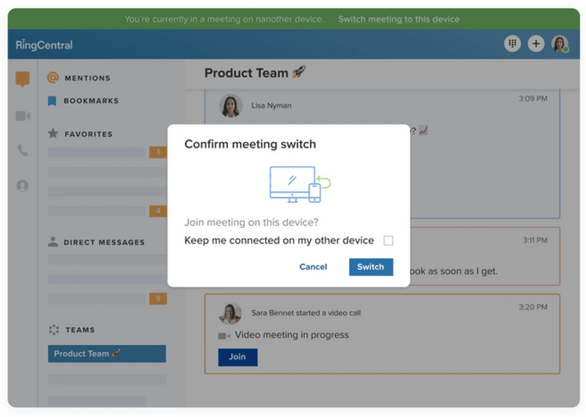Click your profile avatar with online status
This screenshot has height=417, width=586.
click(560, 43)
